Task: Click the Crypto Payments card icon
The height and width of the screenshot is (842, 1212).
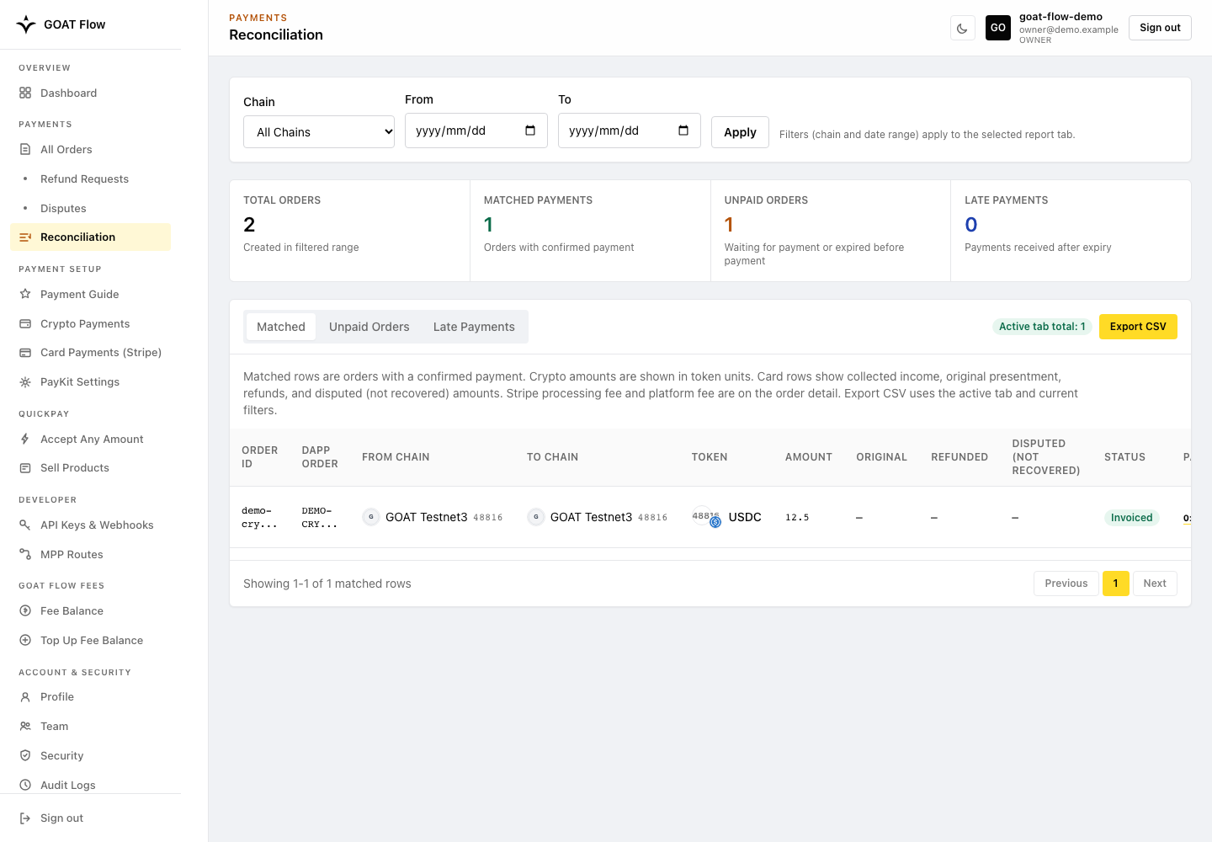Action: coord(25,323)
